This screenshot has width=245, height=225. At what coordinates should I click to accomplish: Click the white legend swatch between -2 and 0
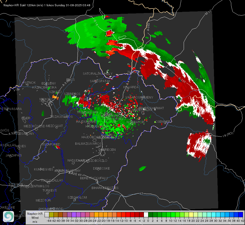point(146,214)
